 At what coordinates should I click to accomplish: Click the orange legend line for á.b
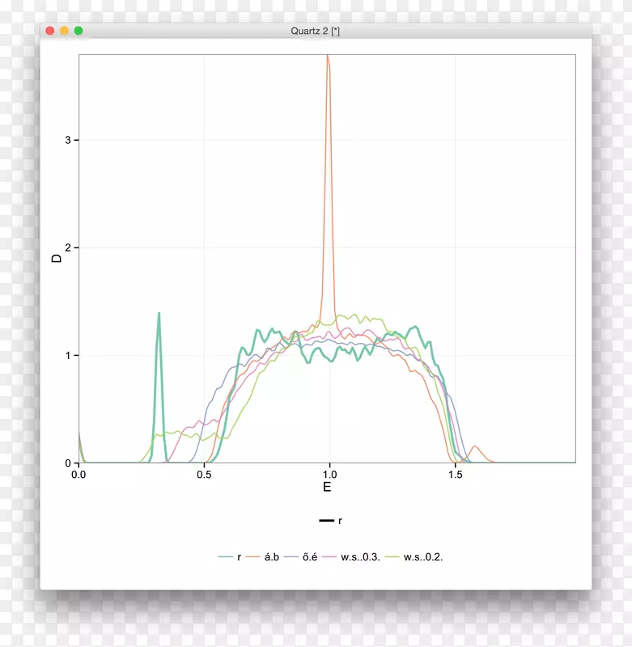coord(252,557)
